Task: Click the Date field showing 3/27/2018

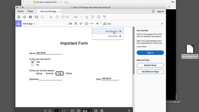Action: click(110, 79)
